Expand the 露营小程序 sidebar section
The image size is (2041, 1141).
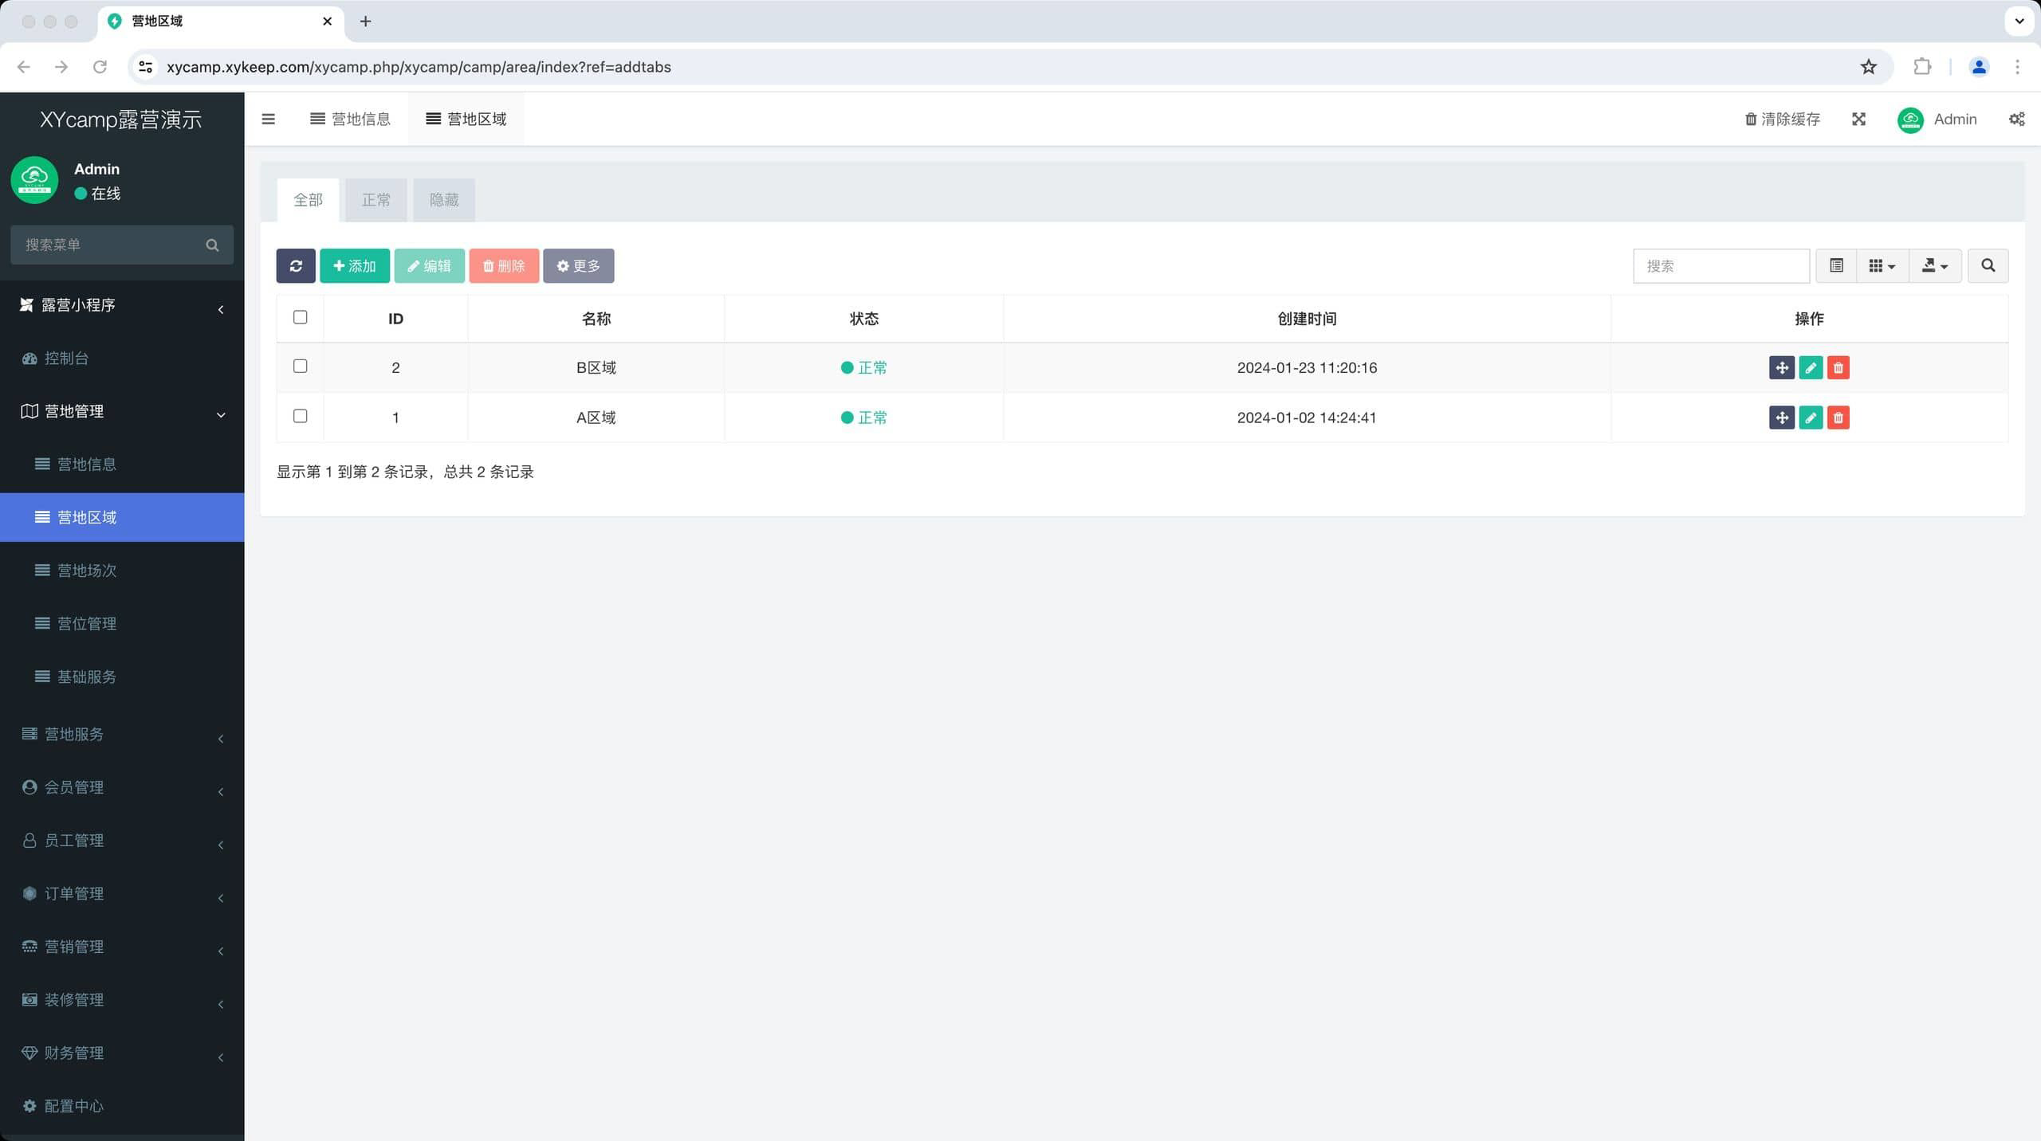pos(122,305)
